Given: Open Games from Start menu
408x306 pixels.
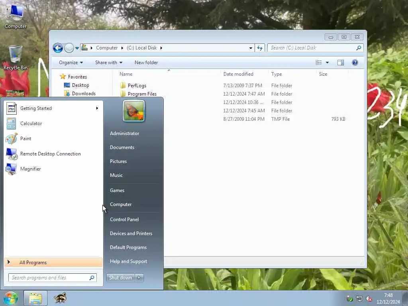Looking at the screenshot, I should click(117, 190).
